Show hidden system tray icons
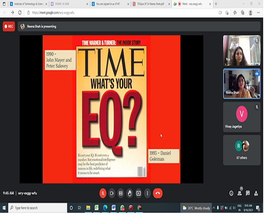The height and width of the screenshot is (220, 264). [214, 208]
